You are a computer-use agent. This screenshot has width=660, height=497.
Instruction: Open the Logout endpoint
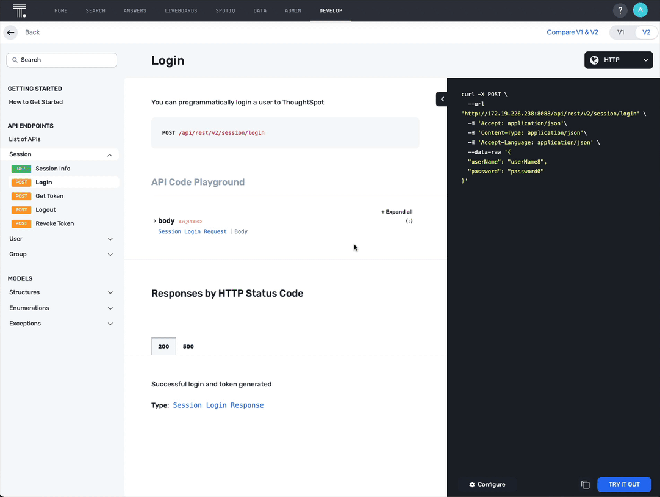(46, 210)
